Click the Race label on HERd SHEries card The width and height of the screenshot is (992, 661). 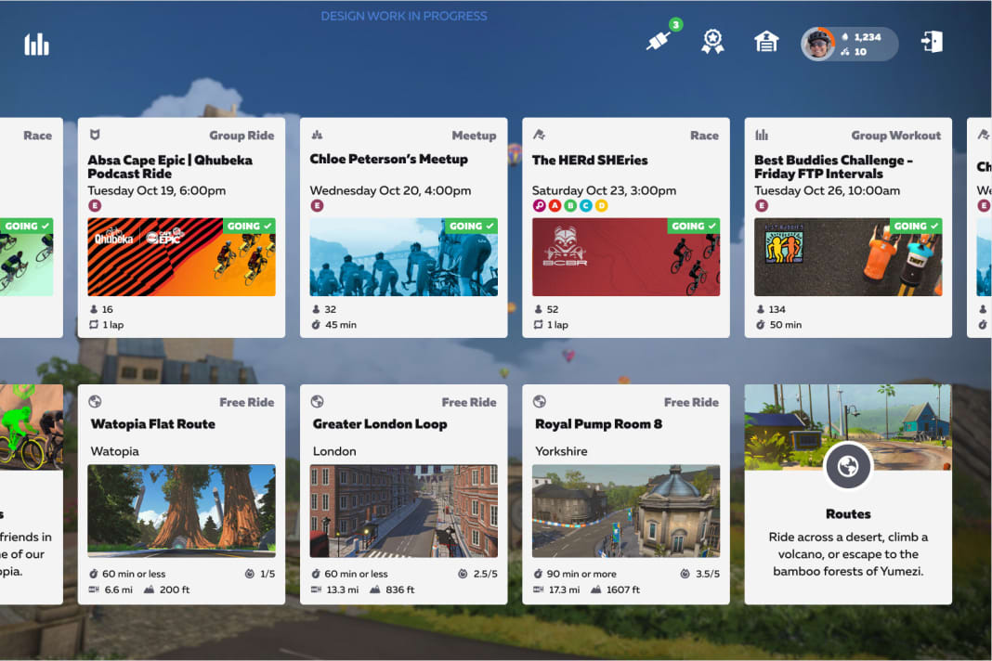[705, 135]
